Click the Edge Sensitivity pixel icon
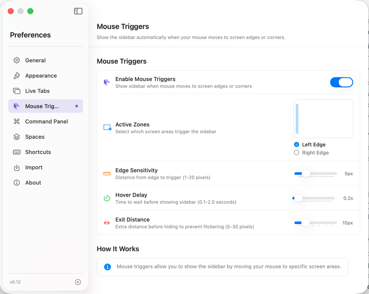Image resolution: width=369 pixels, height=294 pixels. coord(106,173)
